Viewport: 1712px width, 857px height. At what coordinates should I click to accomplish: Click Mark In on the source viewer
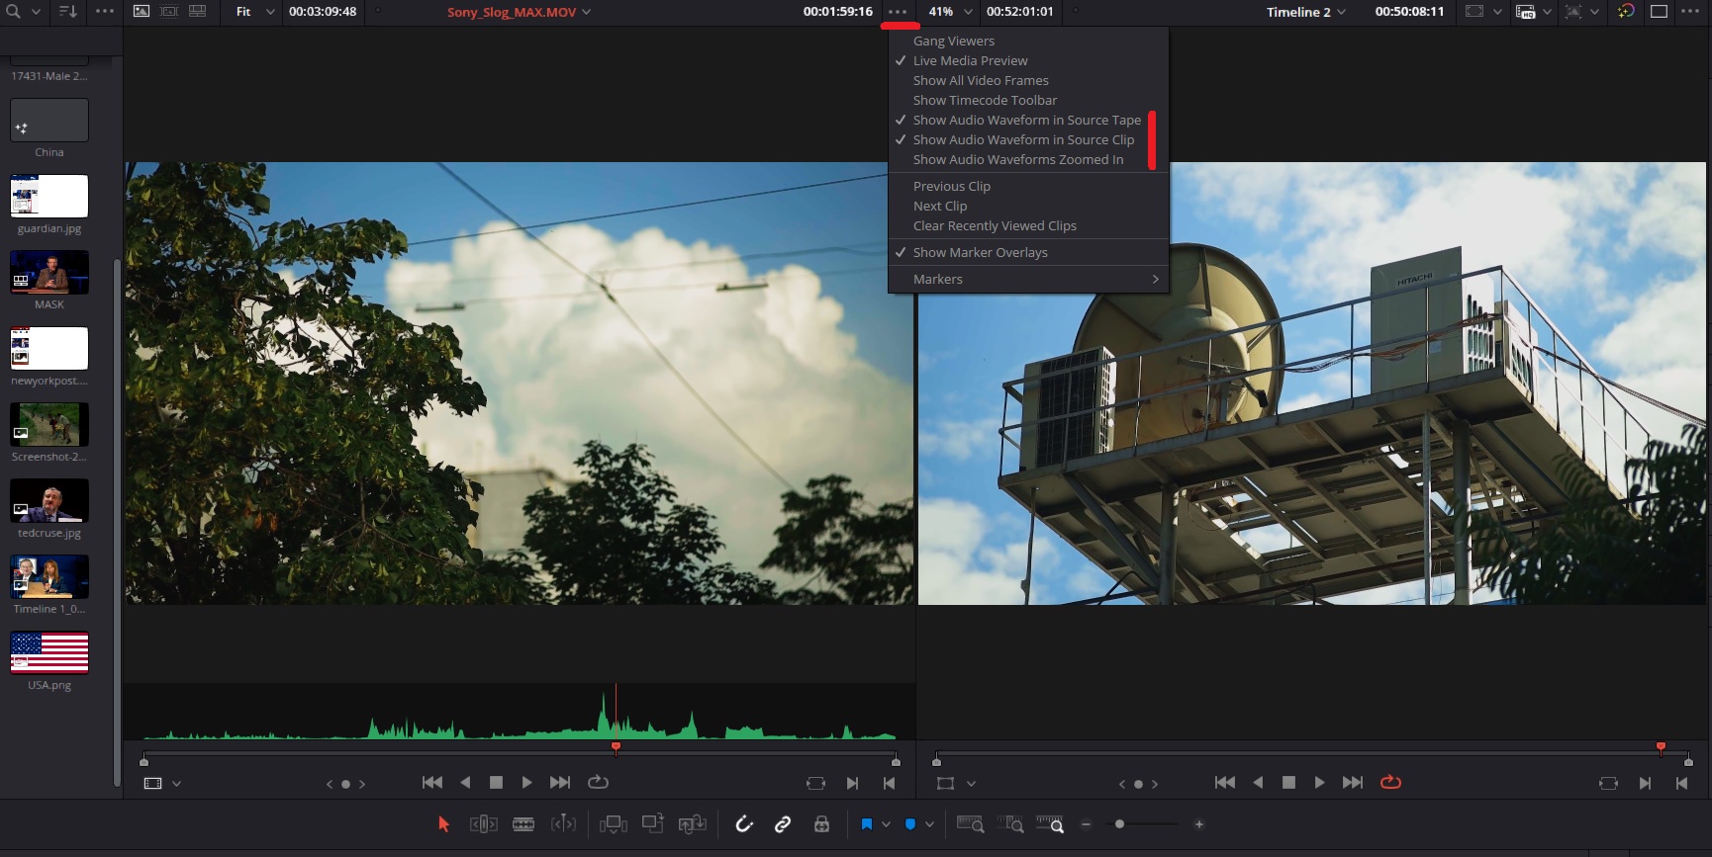coord(852,783)
